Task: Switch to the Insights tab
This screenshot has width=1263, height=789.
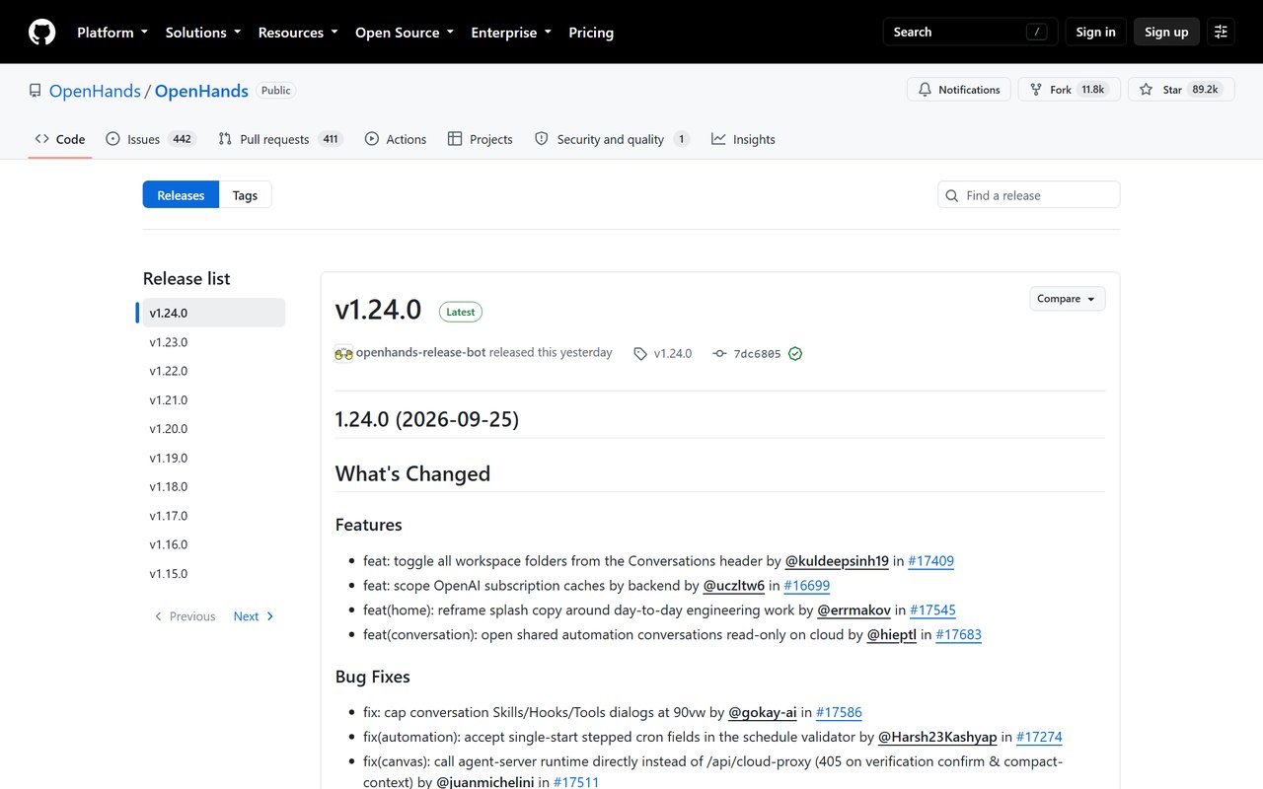Action: tap(744, 139)
